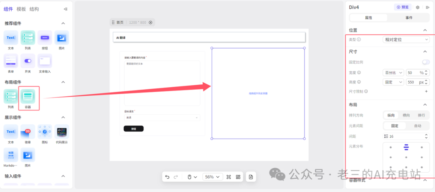The width and height of the screenshot is (435, 192).
Task: Switch to the 结构 tab
Action: coord(34,9)
